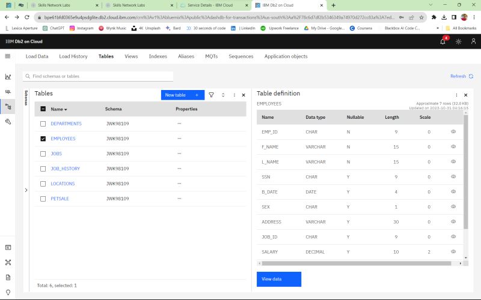Open the wrench settings icon in the sidebar
481x300 pixels.
8,121
